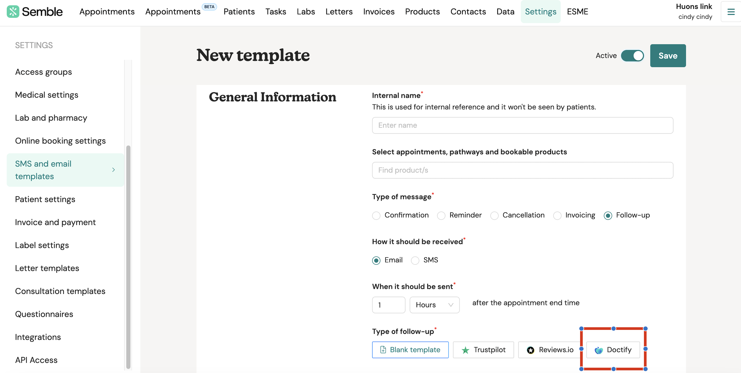Open Online booking settings
This screenshot has width=741, height=373.
point(60,141)
